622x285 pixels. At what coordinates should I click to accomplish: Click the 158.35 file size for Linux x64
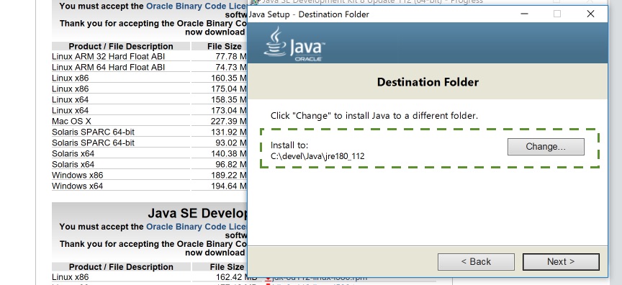229,99
